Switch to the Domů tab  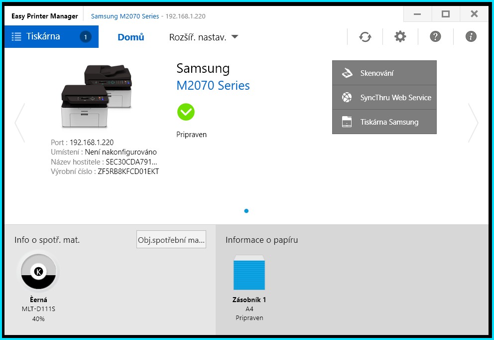pos(131,37)
